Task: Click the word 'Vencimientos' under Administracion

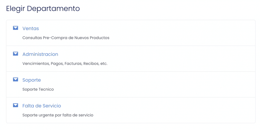Action: coord(36,64)
